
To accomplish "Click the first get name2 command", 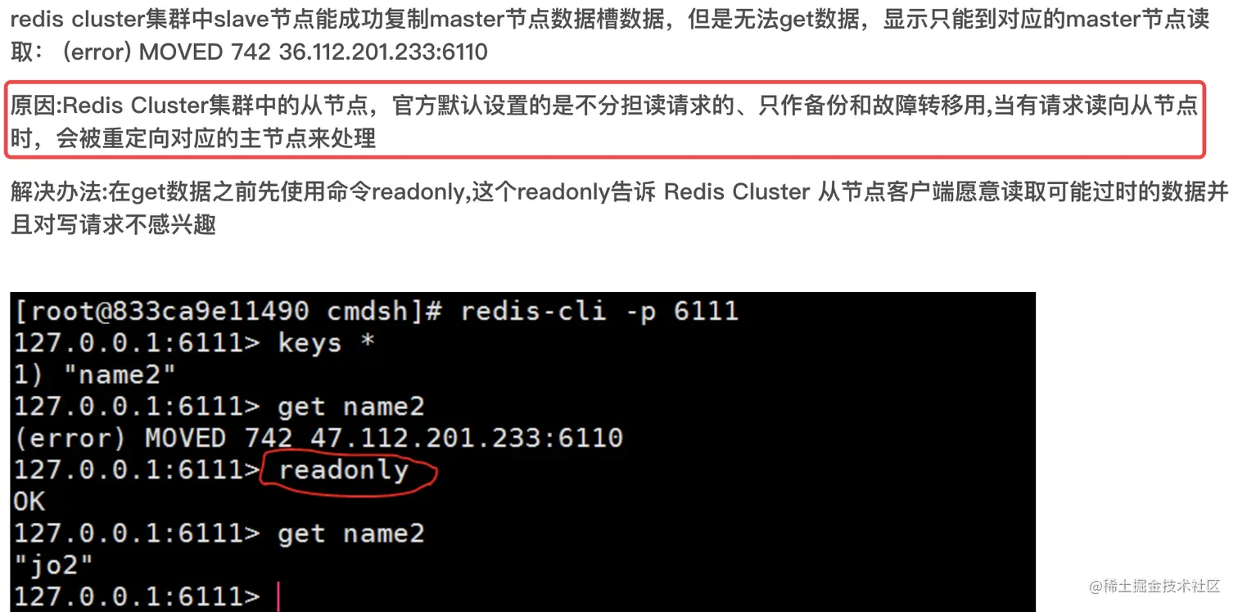I will click(351, 407).
